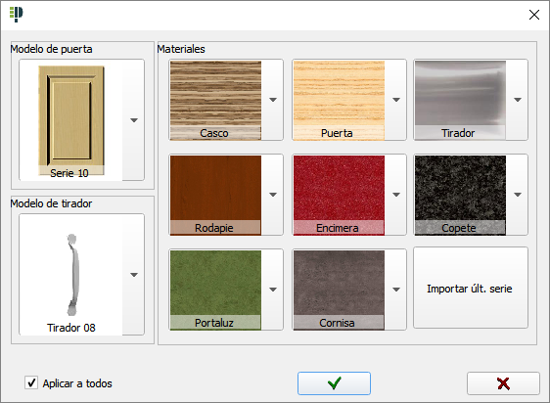Expand the Tirador material dropdown
The height and width of the screenshot is (403, 550).
518,100
